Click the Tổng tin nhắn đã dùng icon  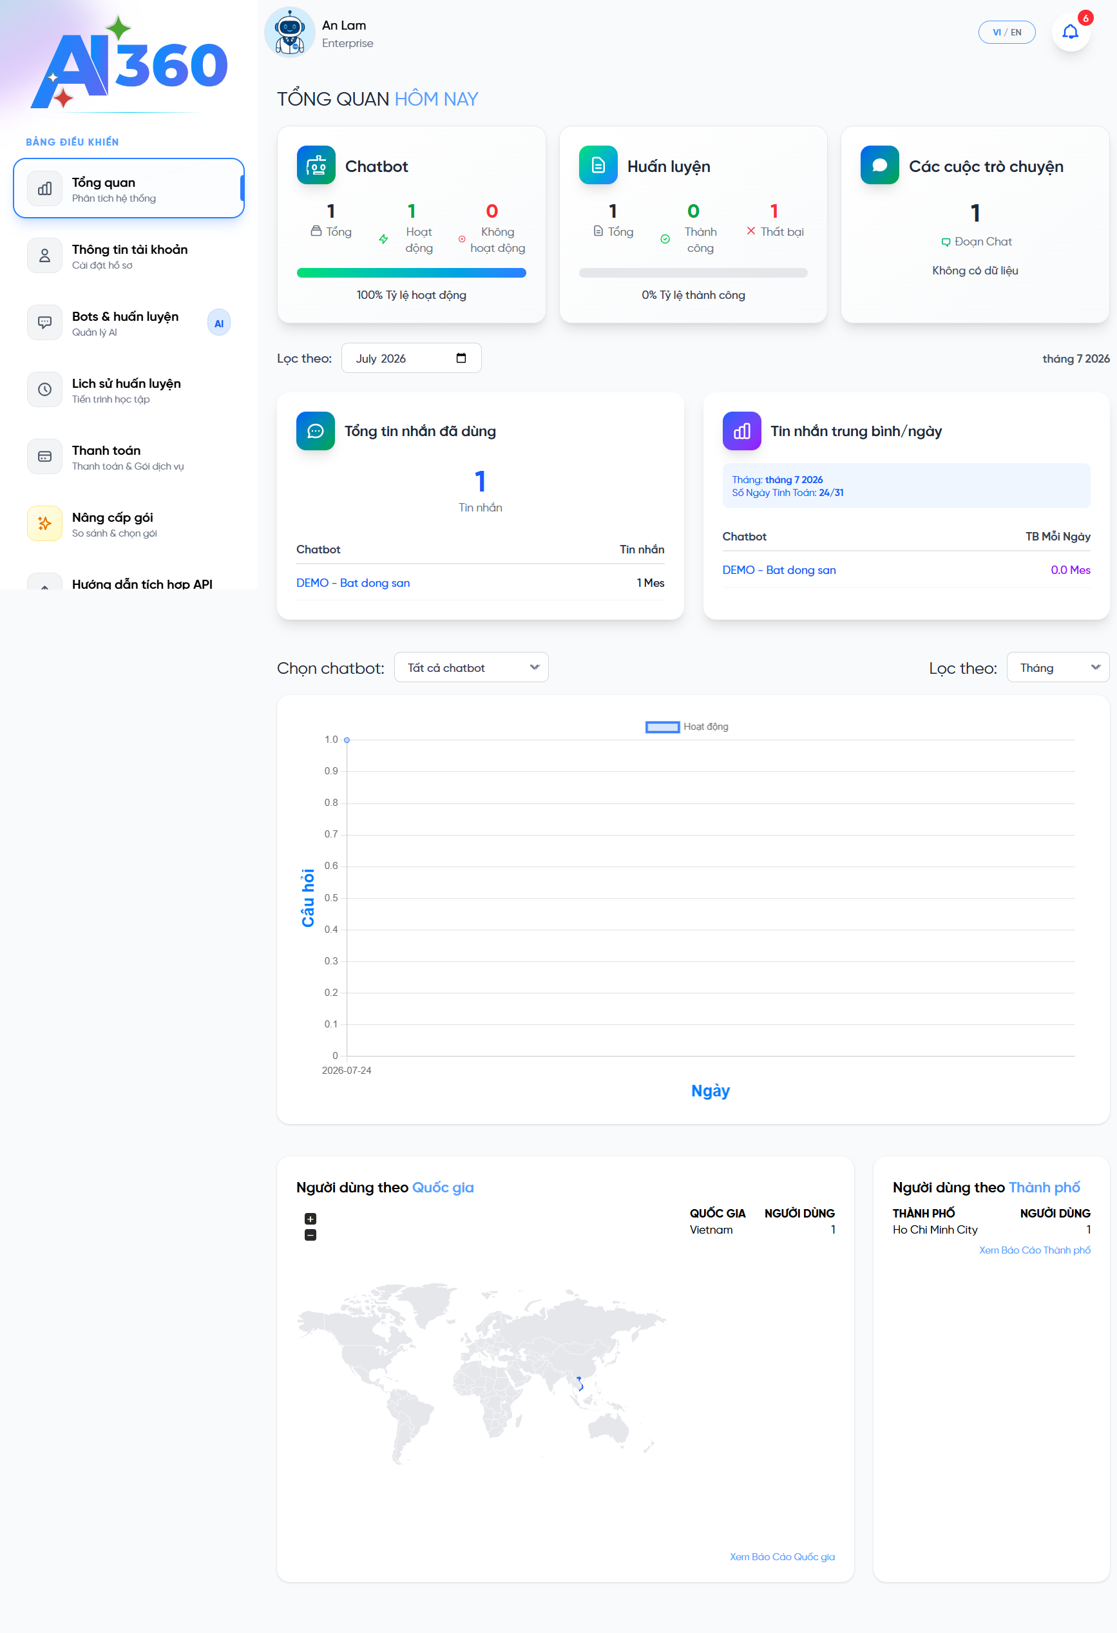[316, 431]
